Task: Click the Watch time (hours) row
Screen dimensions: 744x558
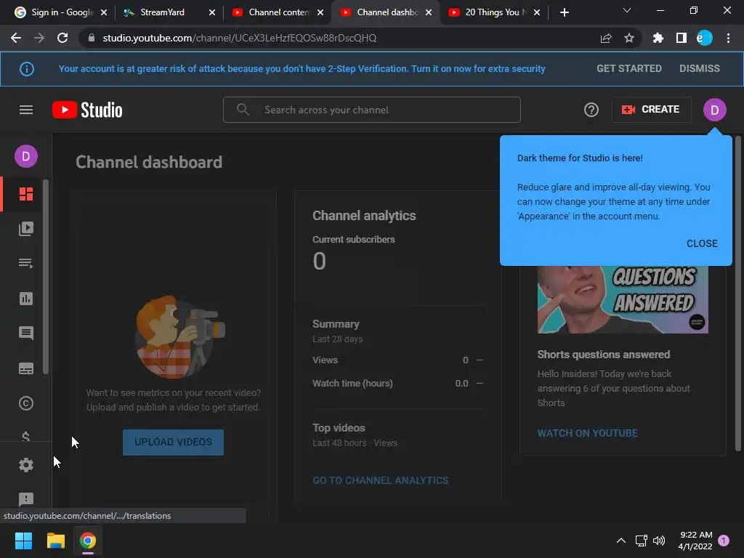Action: [397, 384]
